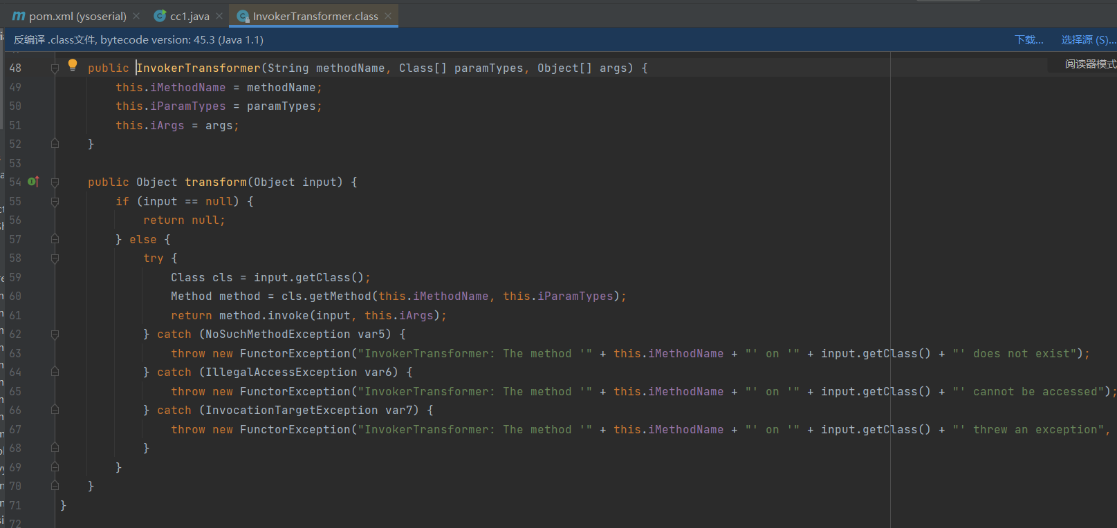Click iArgs on line 51
This screenshot has width=1117, height=528.
[x=167, y=125]
